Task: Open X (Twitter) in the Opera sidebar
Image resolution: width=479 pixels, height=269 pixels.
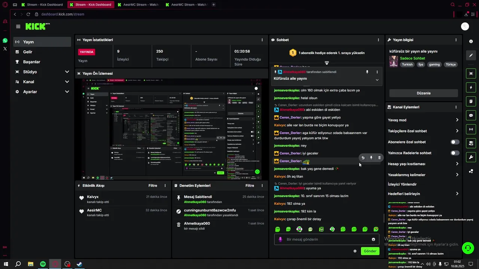Action: tap(5, 49)
